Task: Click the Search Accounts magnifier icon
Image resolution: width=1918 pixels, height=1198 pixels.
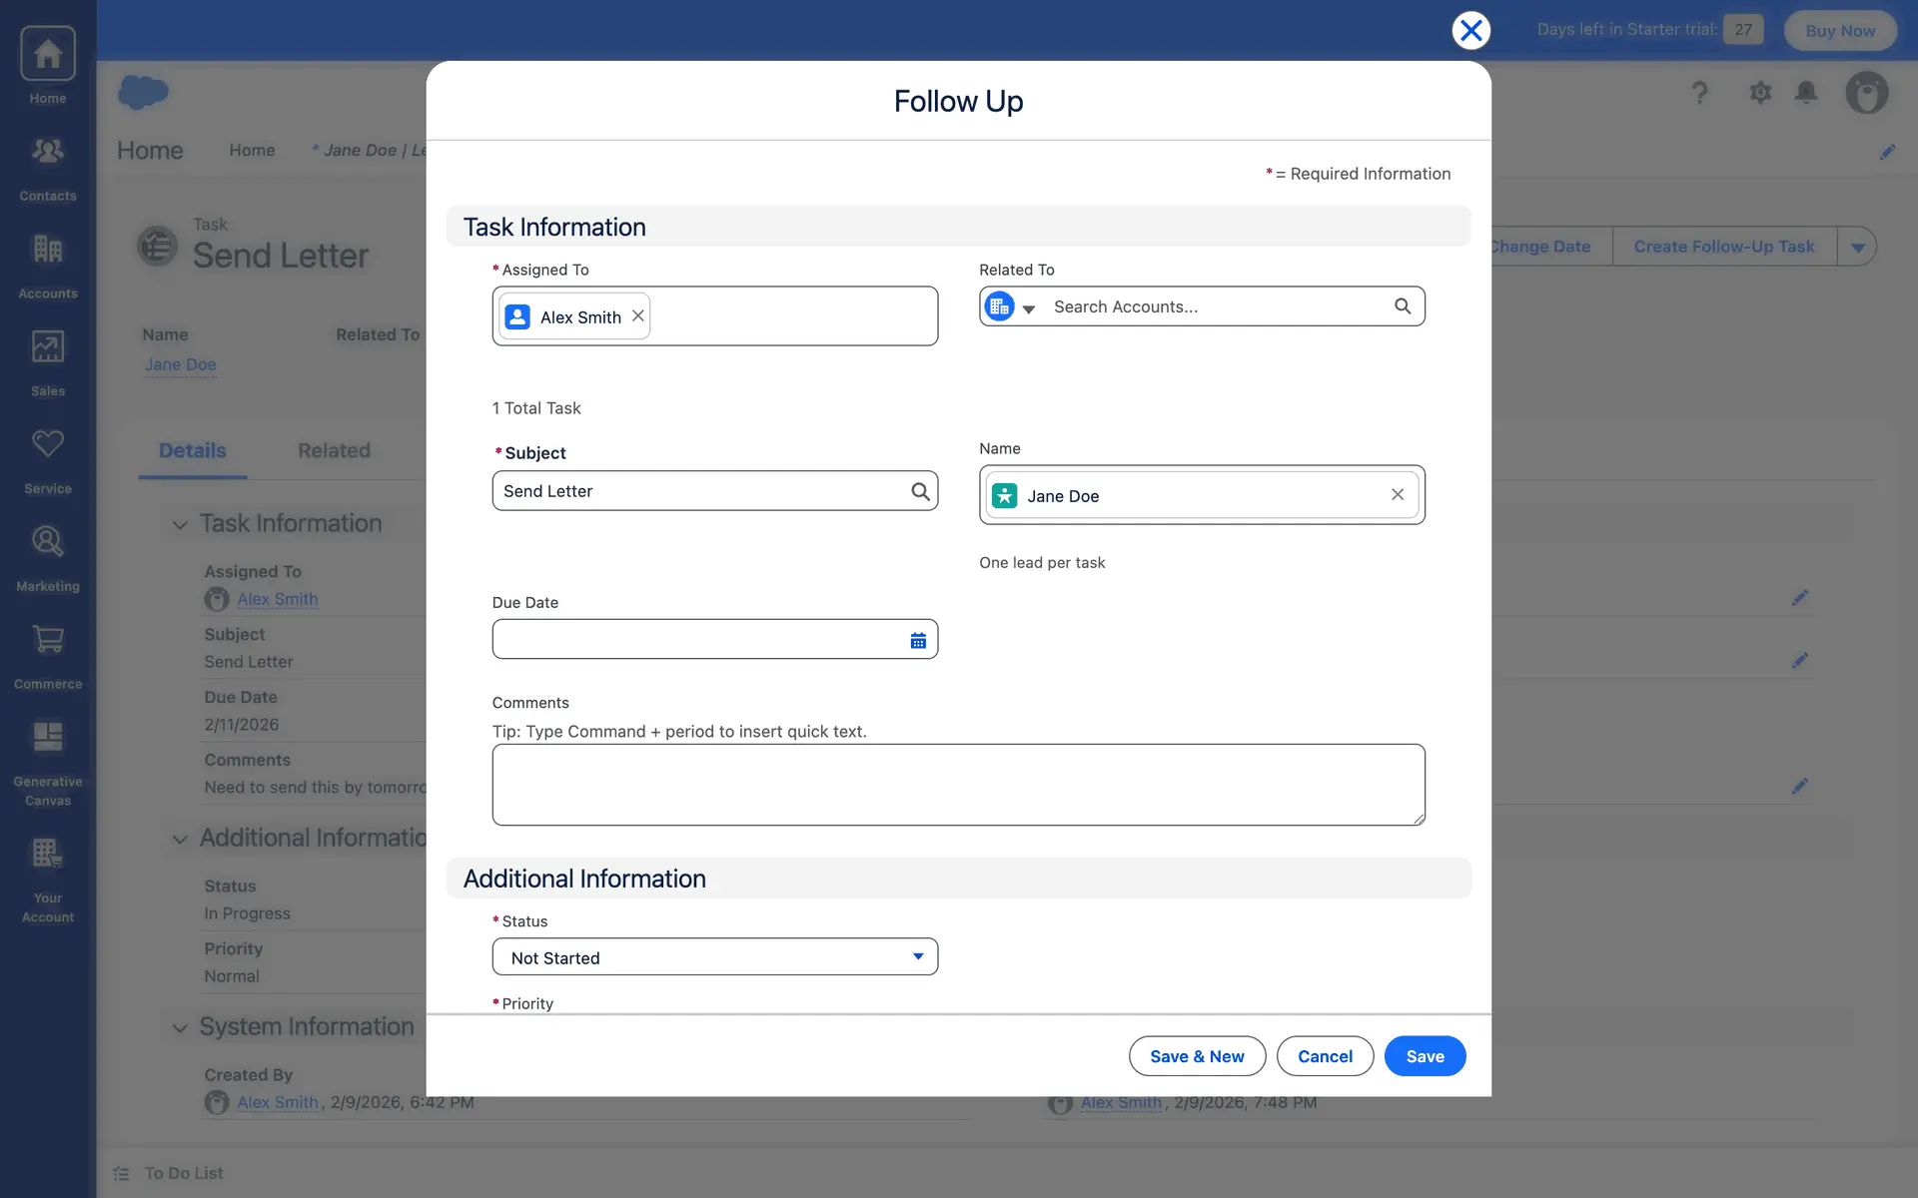Action: coord(1403,306)
